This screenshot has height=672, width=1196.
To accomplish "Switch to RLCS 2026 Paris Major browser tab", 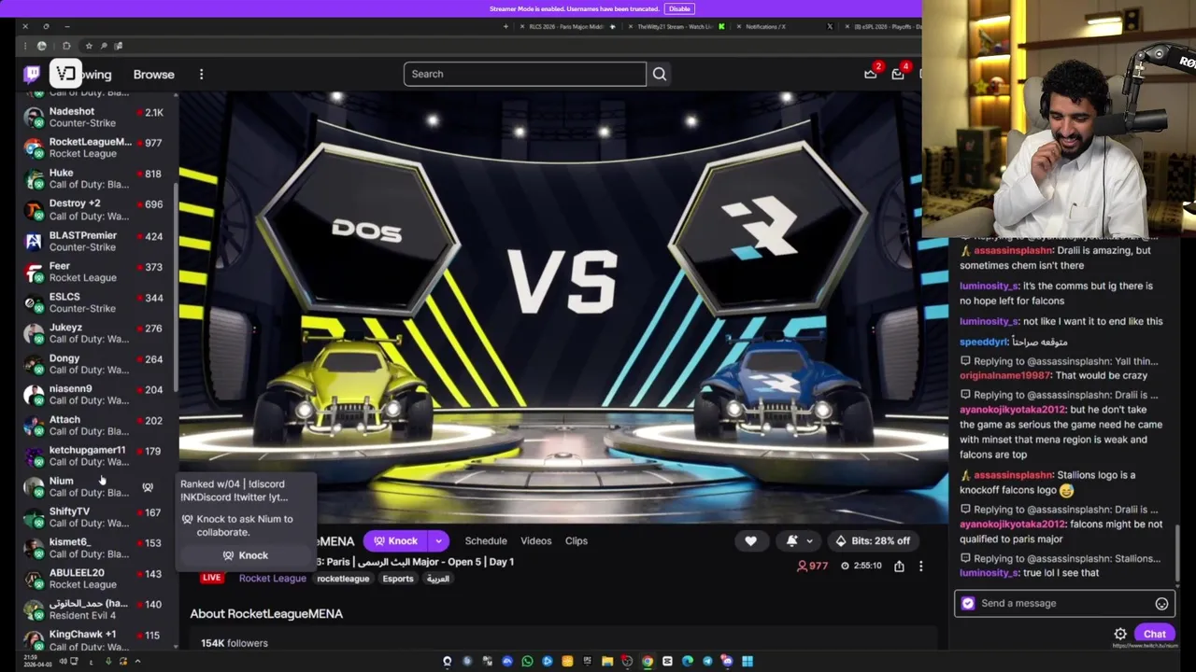I will (x=566, y=26).
